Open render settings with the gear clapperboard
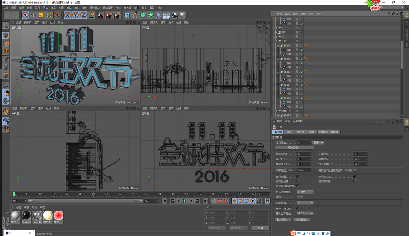Screen dimensions: 409x236 [x=117, y=15]
